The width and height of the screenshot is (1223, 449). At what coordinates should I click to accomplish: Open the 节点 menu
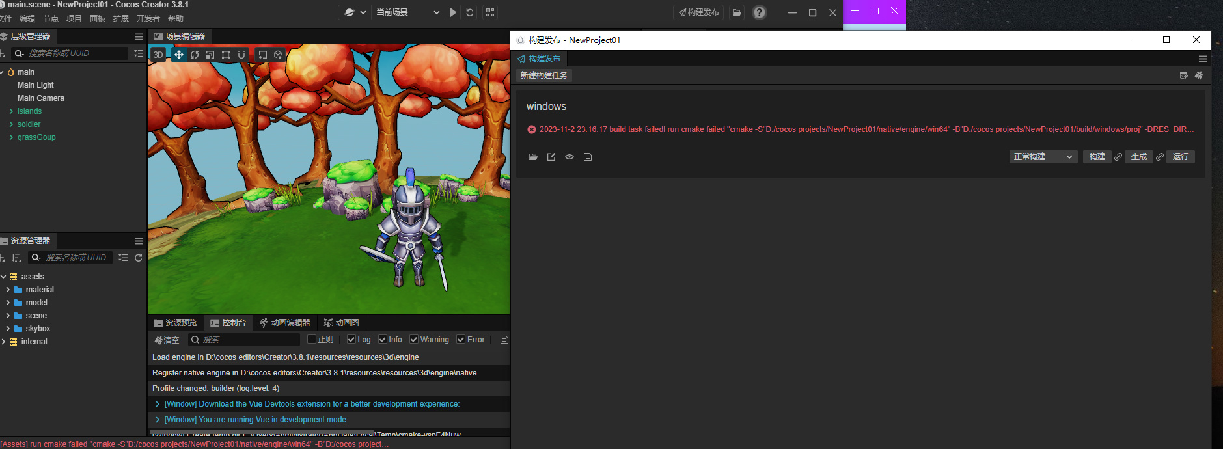[x=51, y=19]
